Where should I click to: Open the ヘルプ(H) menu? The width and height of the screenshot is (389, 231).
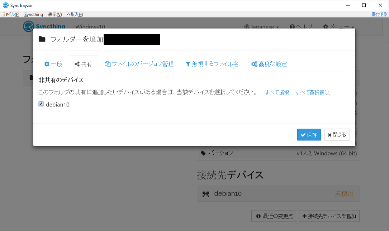tap(75, 14)
